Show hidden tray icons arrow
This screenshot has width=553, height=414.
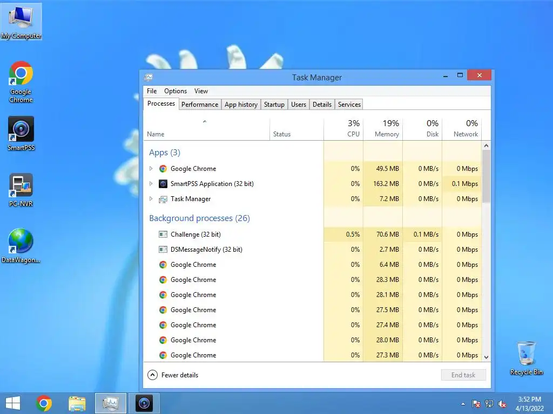coord(463,404)
